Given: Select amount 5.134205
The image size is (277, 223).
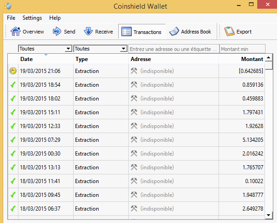Looking at the screenshot, I should 253,139.
